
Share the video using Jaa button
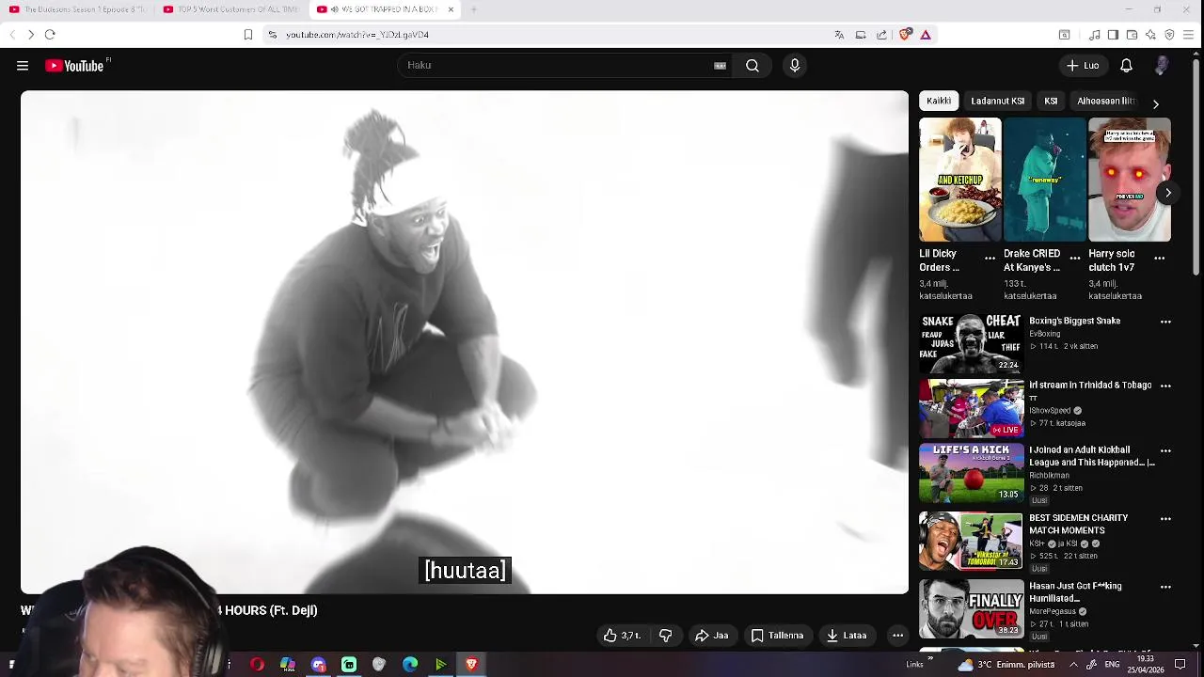click(x=711, y=636)
